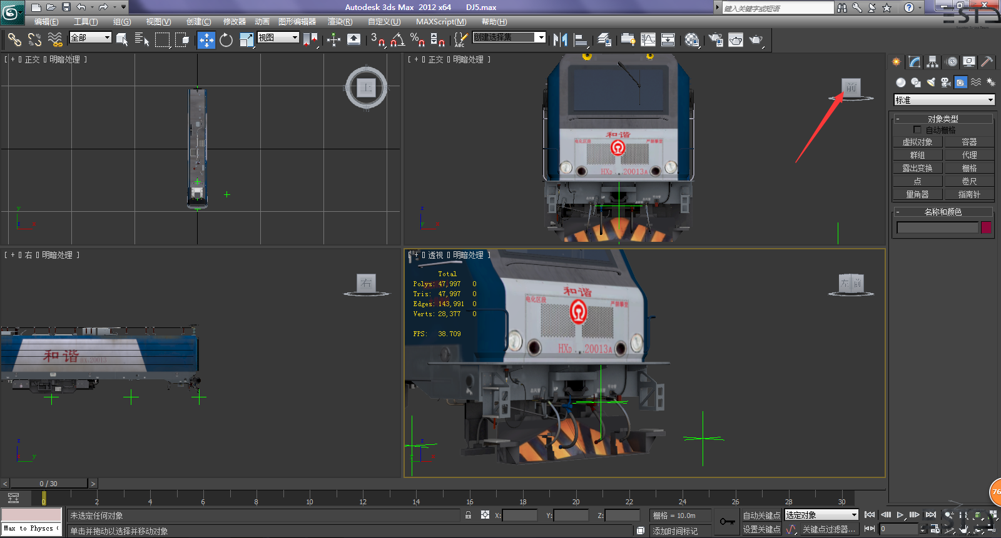This screenshot has height=538, width=1001.
Task: Click Select and Manipulate icon
Action: click(x=333, y=40)
